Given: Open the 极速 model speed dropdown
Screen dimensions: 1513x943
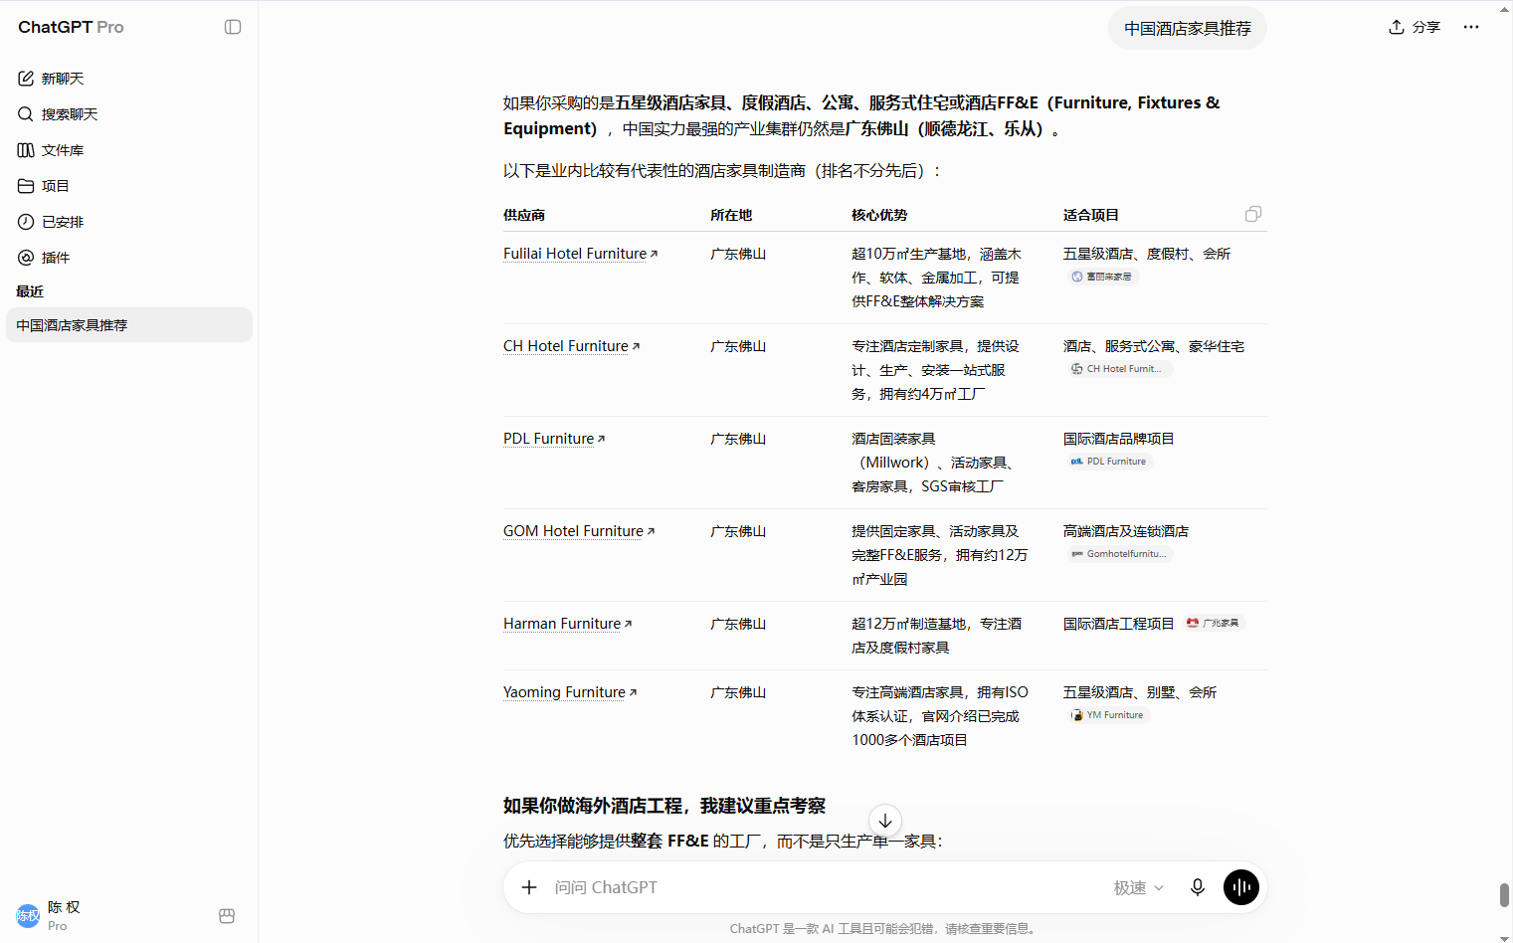Looking at the screenshot, I should (x=1138, y=887).
